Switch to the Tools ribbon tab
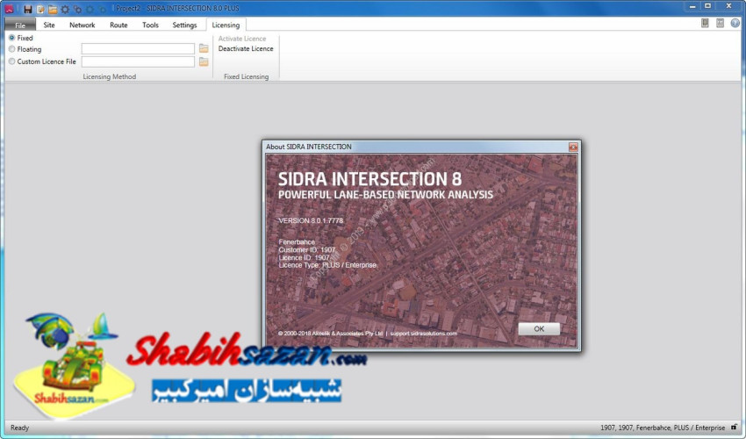This screenshot has width=746, height=439. pyautogui.click(x=150, y=25)
